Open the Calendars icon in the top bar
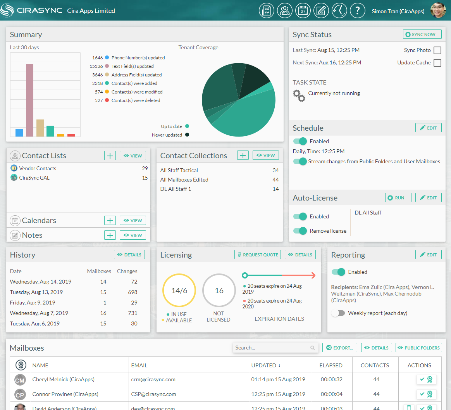The image size is (451, 410). pyautogui.click(x=303, y=10)
